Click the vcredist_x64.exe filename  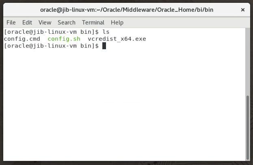[x=117, y=39]
